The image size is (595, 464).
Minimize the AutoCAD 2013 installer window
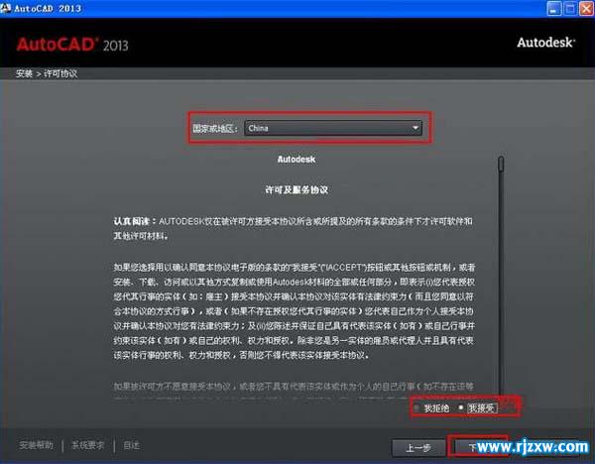[x=554, y=8]
